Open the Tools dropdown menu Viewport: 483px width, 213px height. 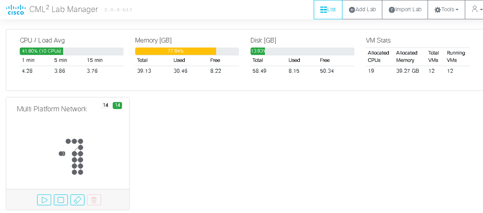pos(446,10)
